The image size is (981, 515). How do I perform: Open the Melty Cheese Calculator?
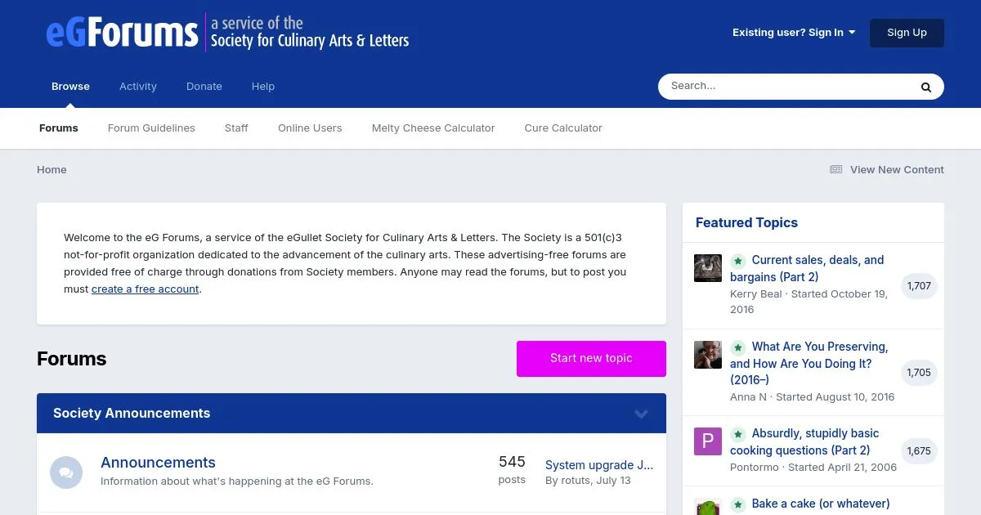coord(433,128)
